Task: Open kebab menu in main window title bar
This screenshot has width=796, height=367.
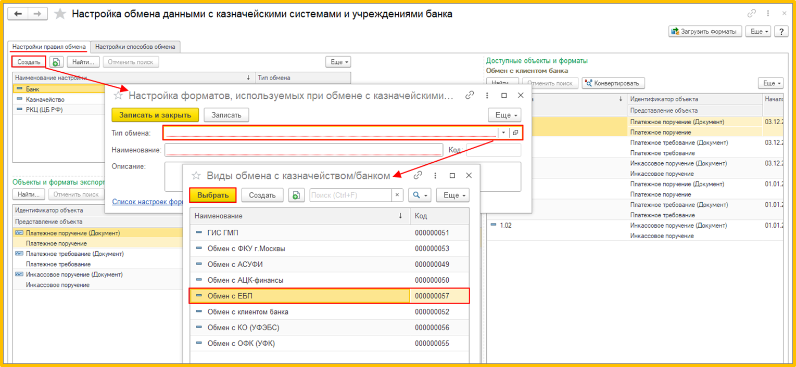Action: 768,14
